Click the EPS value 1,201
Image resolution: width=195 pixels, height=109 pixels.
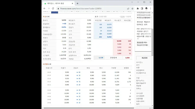(x=89, y=48)
